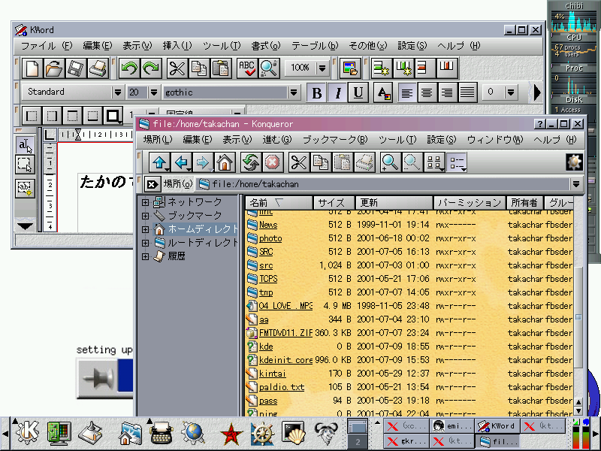The height and width of the screenshot is (451, 601).
Task: Click the KWord horizontal ruler
Action: pos(95,135)
